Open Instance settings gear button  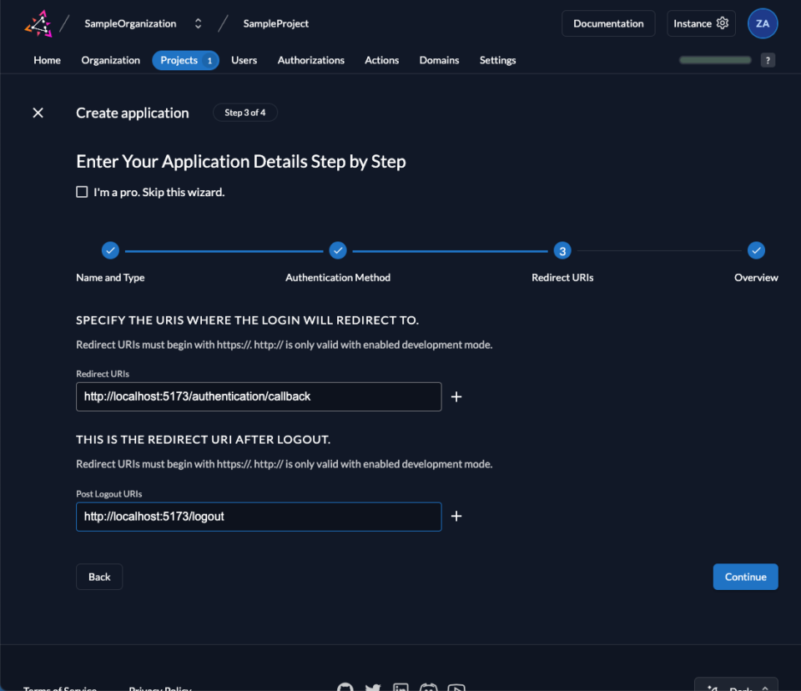pyautogui.click(x=701, y=23)
